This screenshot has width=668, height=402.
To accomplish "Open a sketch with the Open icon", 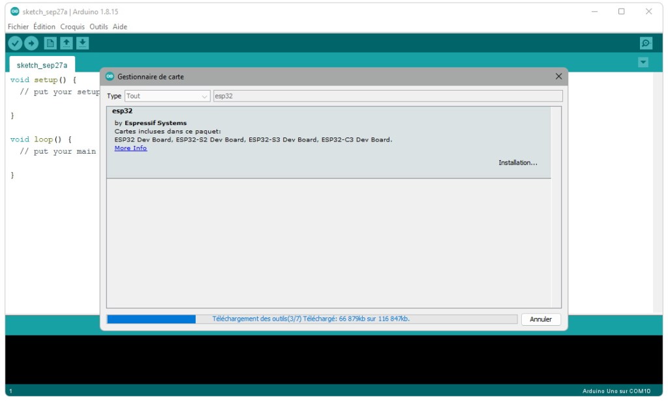I will pyautogui.click(x=67, y=43).
